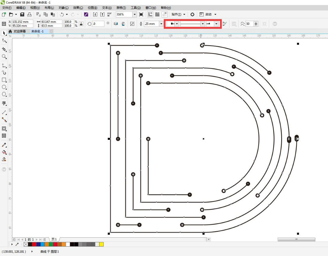Open the line style dropdown
Viewport: 328px width, 256px height.
pyautogui.click(x=202, y=24)
